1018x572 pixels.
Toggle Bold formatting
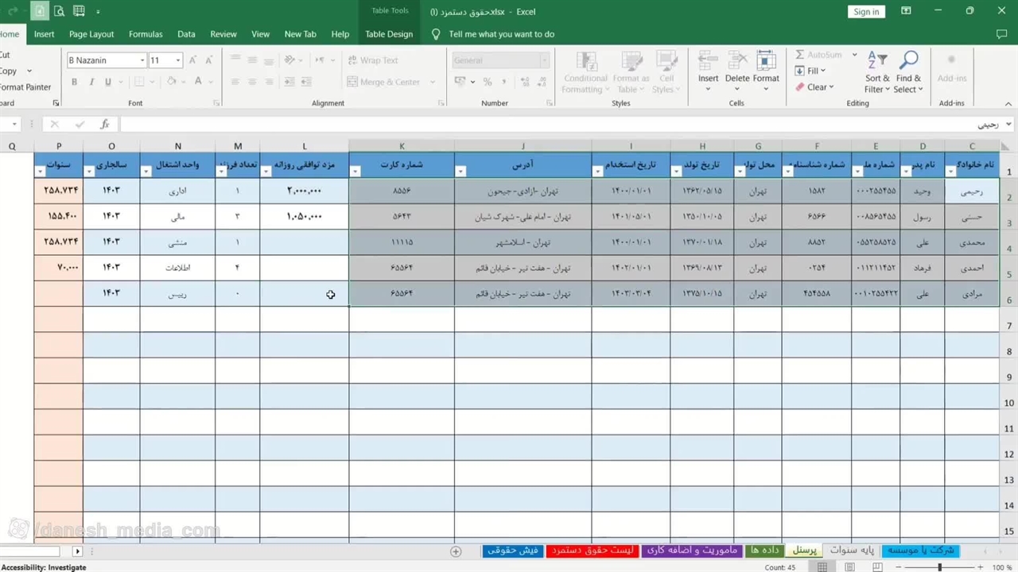[x=74, y=82]
